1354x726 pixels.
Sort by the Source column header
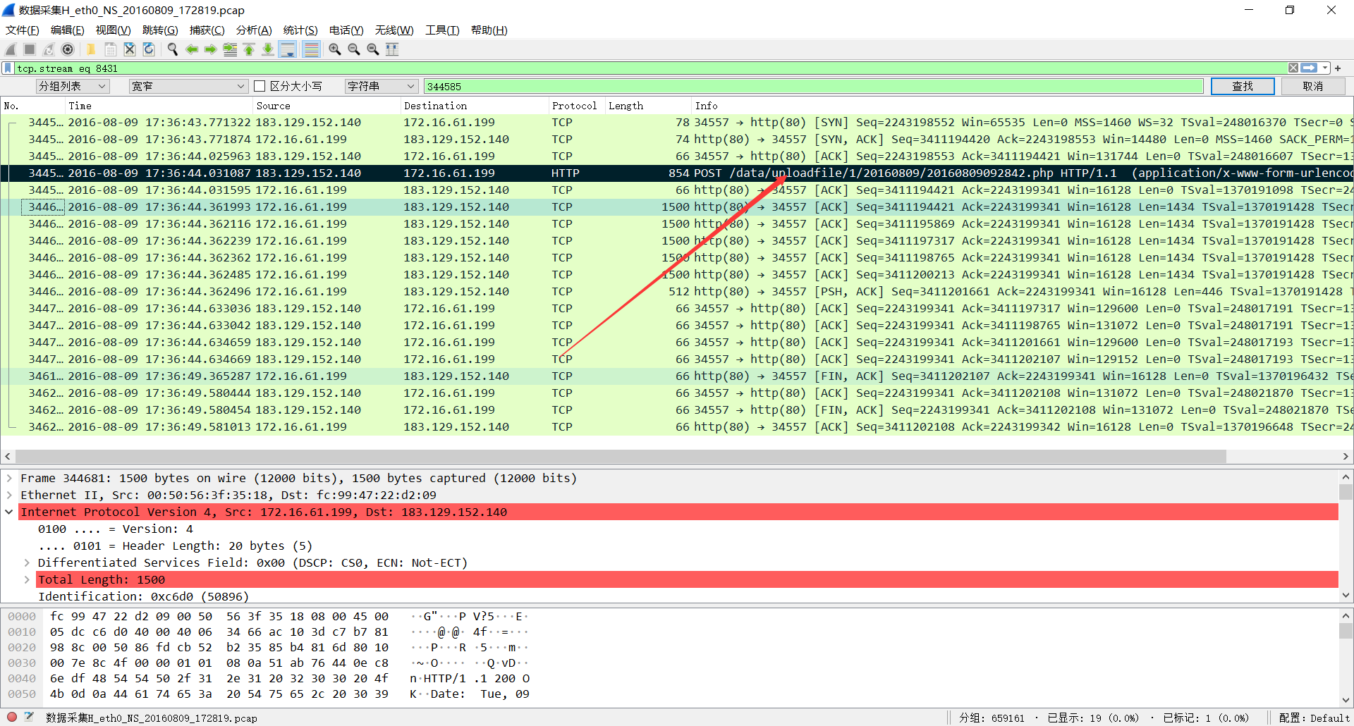click(x=327, y=106)
